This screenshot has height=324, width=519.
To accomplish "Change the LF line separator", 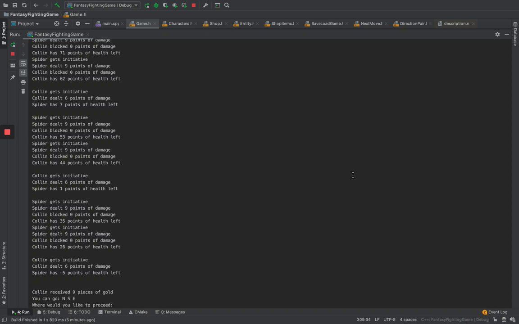I will tap(377, 319).
